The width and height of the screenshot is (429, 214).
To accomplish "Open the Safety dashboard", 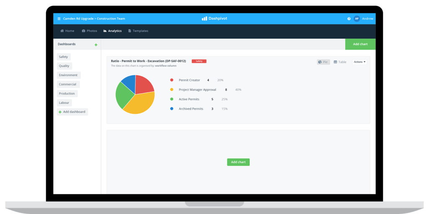I will (64, 57).
